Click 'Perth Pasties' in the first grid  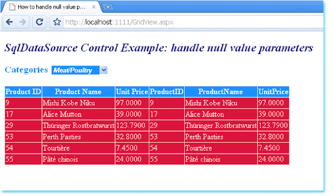click(62, 137)
